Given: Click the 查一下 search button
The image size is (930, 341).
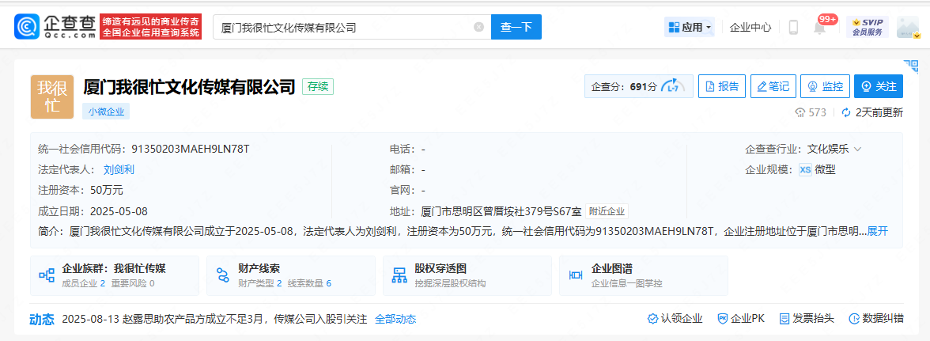Looking at the screenshot, I should (516, 27).
